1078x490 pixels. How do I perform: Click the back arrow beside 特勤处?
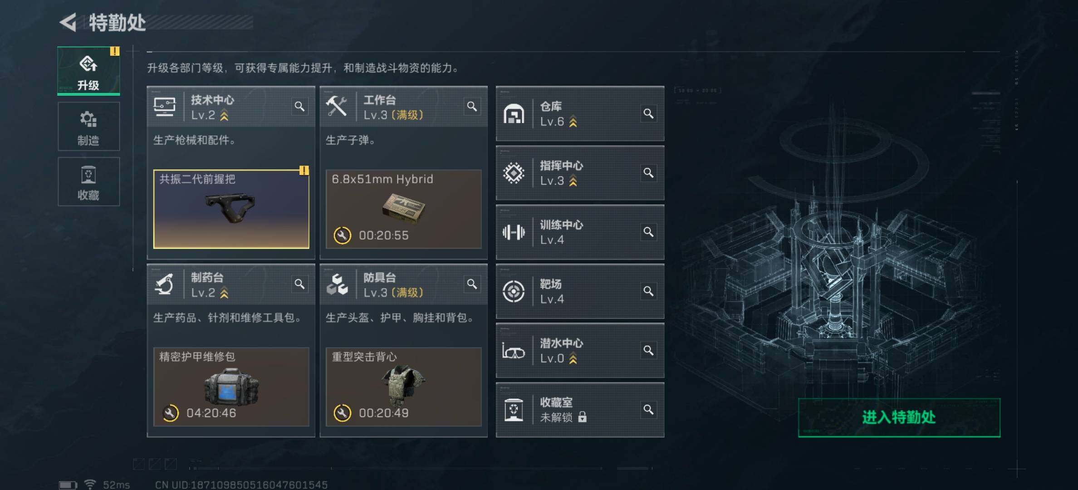pos(69,22)
